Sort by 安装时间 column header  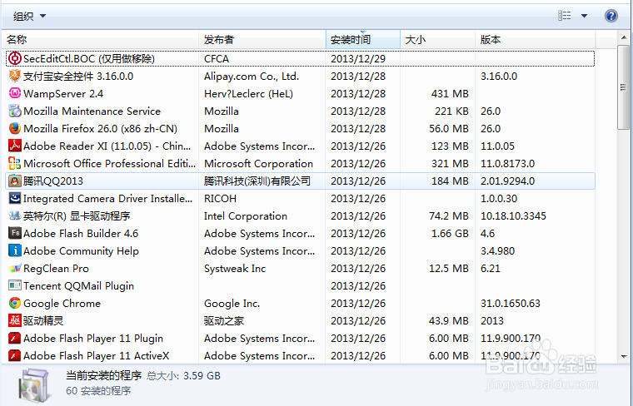point(363,39)
